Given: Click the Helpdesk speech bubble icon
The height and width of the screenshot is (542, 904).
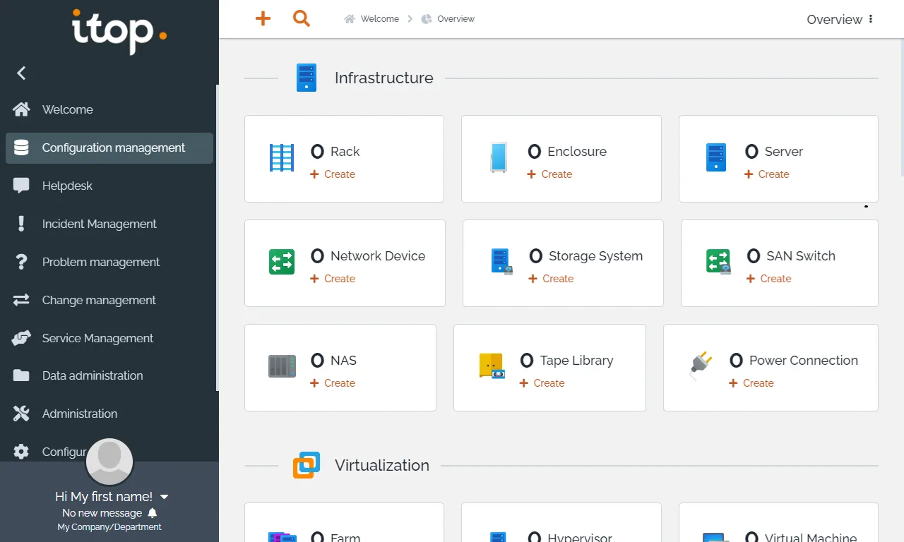Looking at the screenshot, I should tap(21, 186).
